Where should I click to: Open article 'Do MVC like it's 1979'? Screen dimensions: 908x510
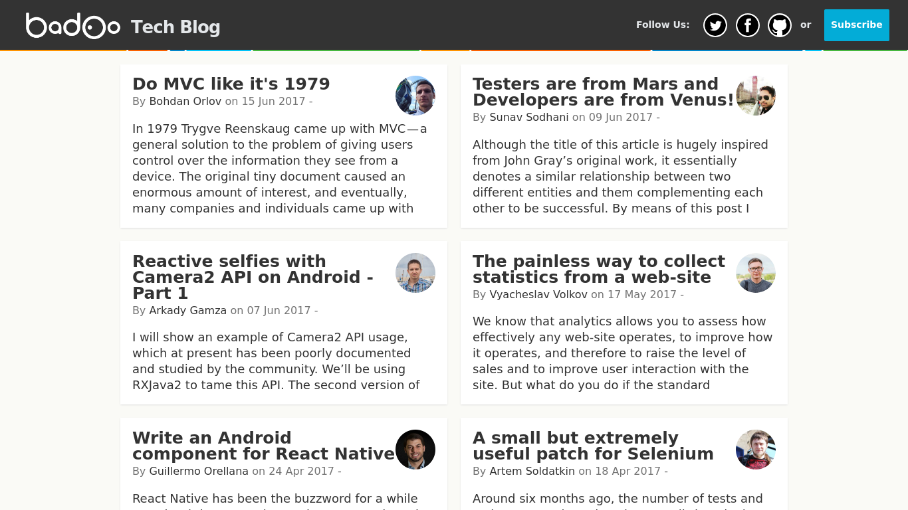(231, 84)
